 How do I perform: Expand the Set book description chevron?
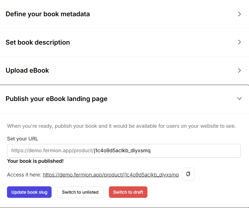239,42
